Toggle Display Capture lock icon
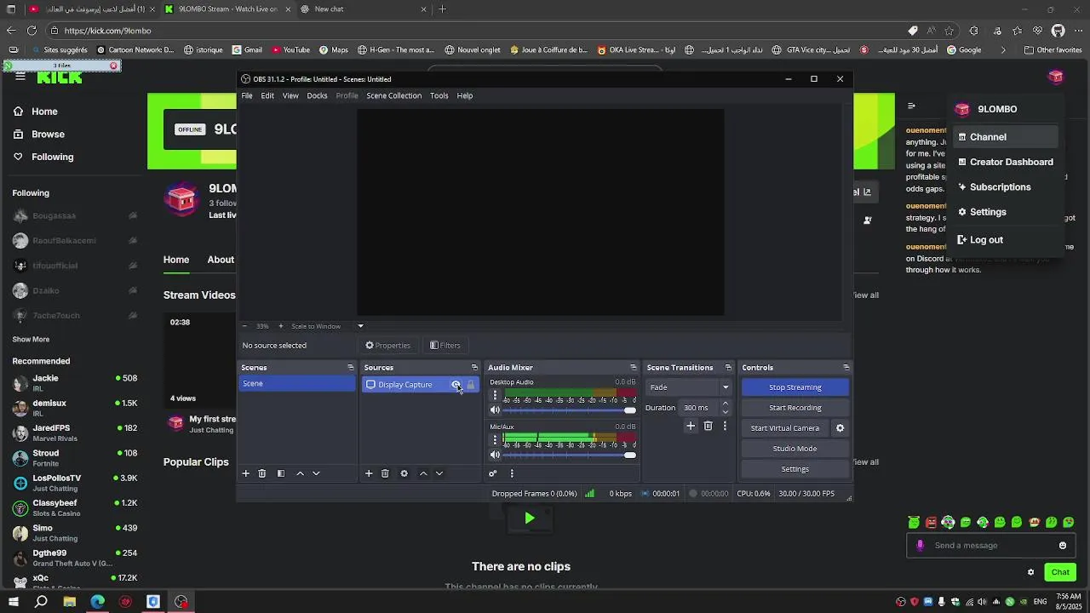 click(470, 385)
